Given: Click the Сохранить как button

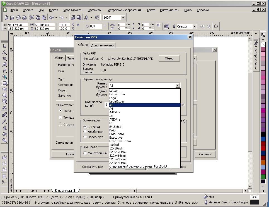Looking at the screenshot, I should [x=93, y=167].
